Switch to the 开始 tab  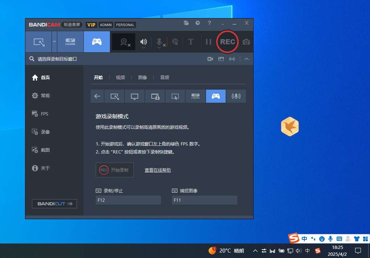98,77
